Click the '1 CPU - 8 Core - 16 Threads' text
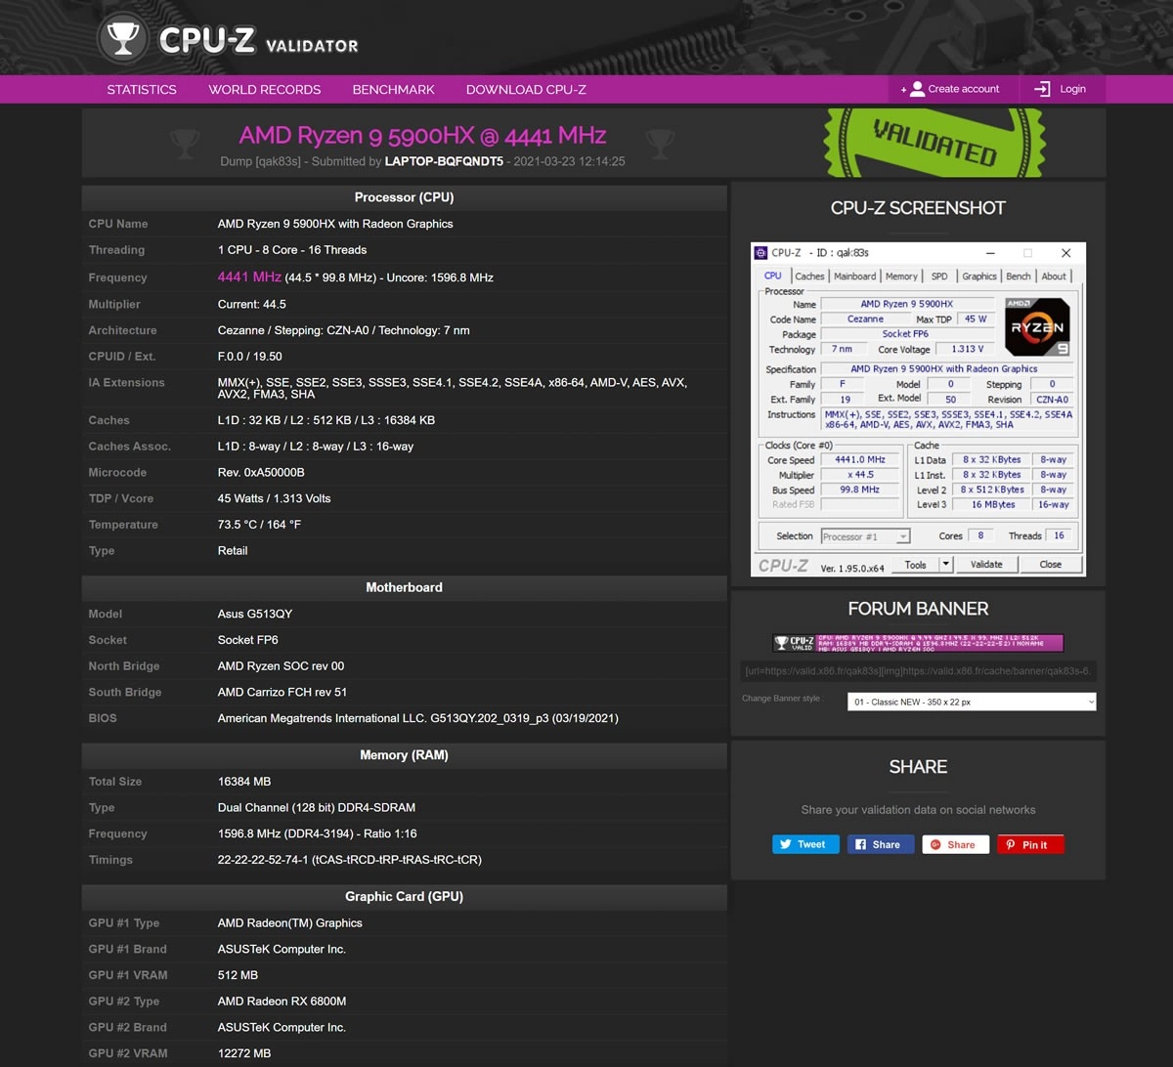This screenshot has width=1173, height=1067. [x=292, y=250]
